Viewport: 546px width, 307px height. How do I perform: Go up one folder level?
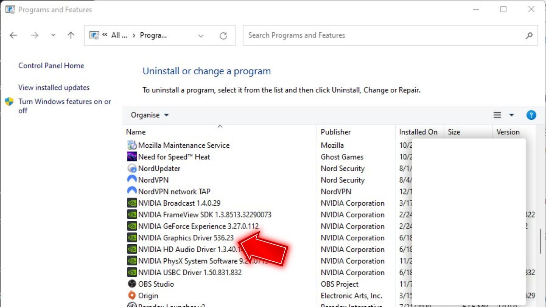point(71,35)
